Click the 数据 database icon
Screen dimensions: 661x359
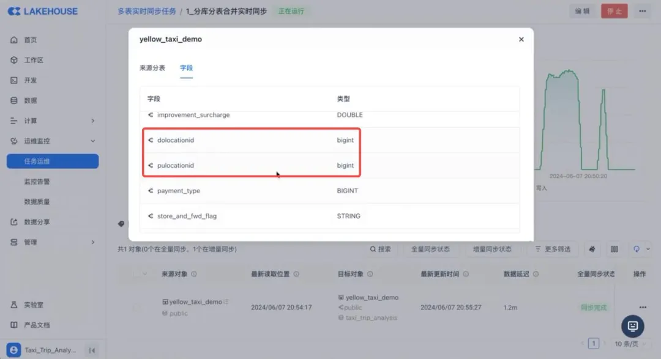point(14,100)
